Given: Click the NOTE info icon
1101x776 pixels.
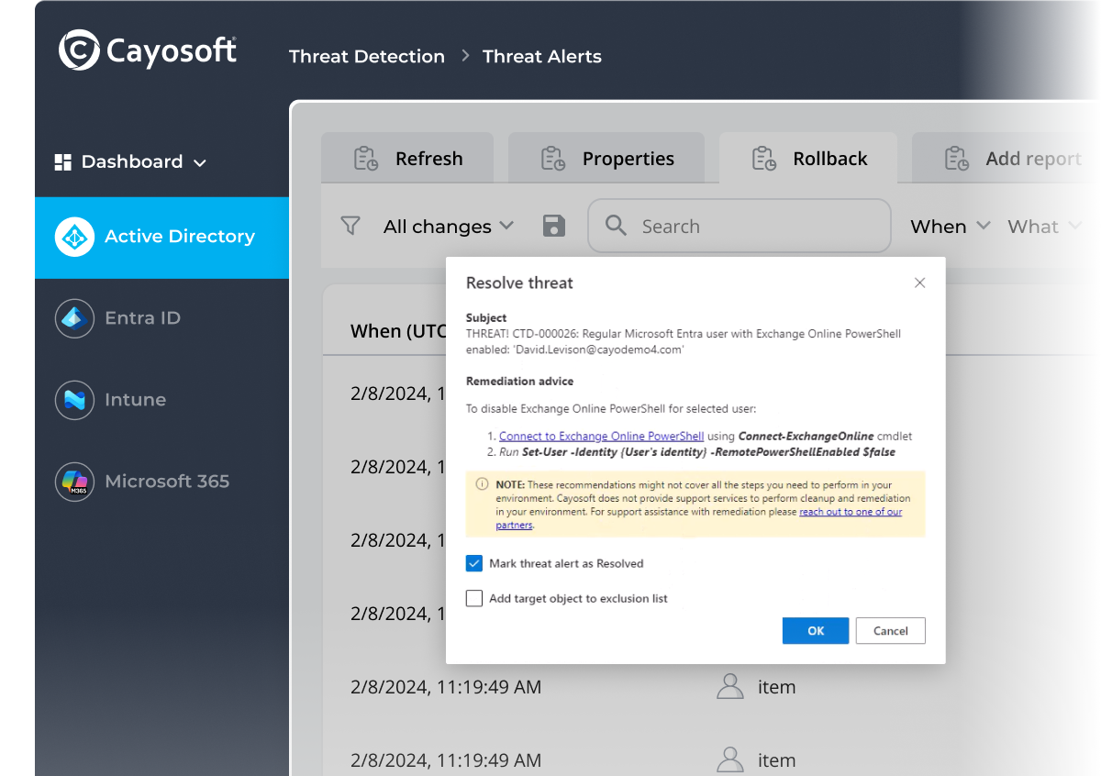Looking at the screenshot, I should tap(483, 484).
